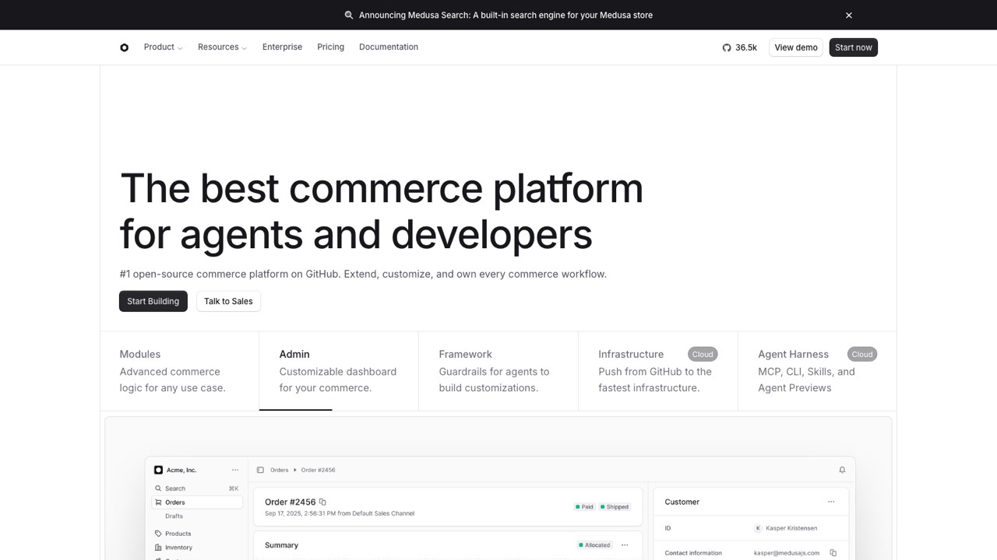Viewport: 997px width, 560px height.
Task: Toggle the sidebar panel icon beside the Orders breadcrumb
Action: pyautogui.click(x=260, y=470)
